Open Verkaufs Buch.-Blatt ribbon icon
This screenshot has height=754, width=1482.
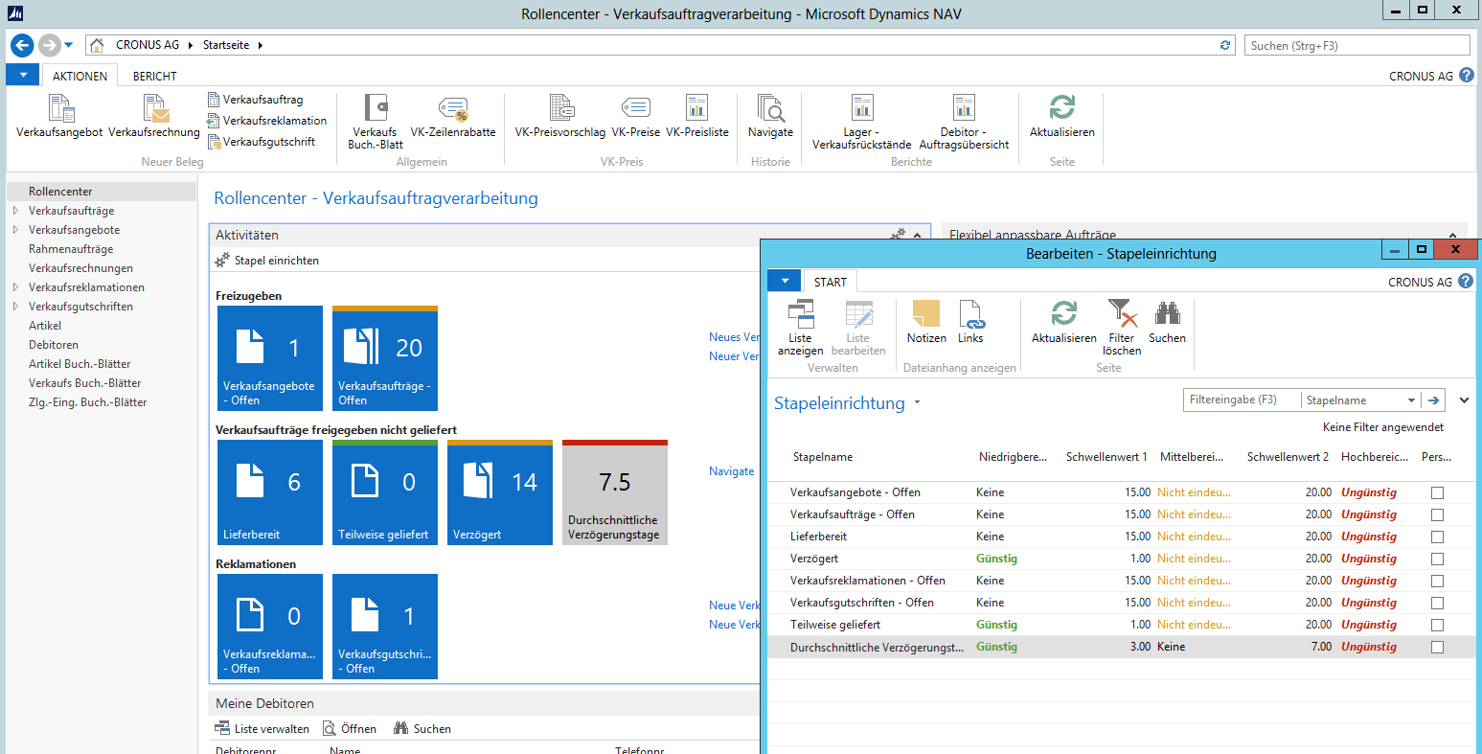376,122
